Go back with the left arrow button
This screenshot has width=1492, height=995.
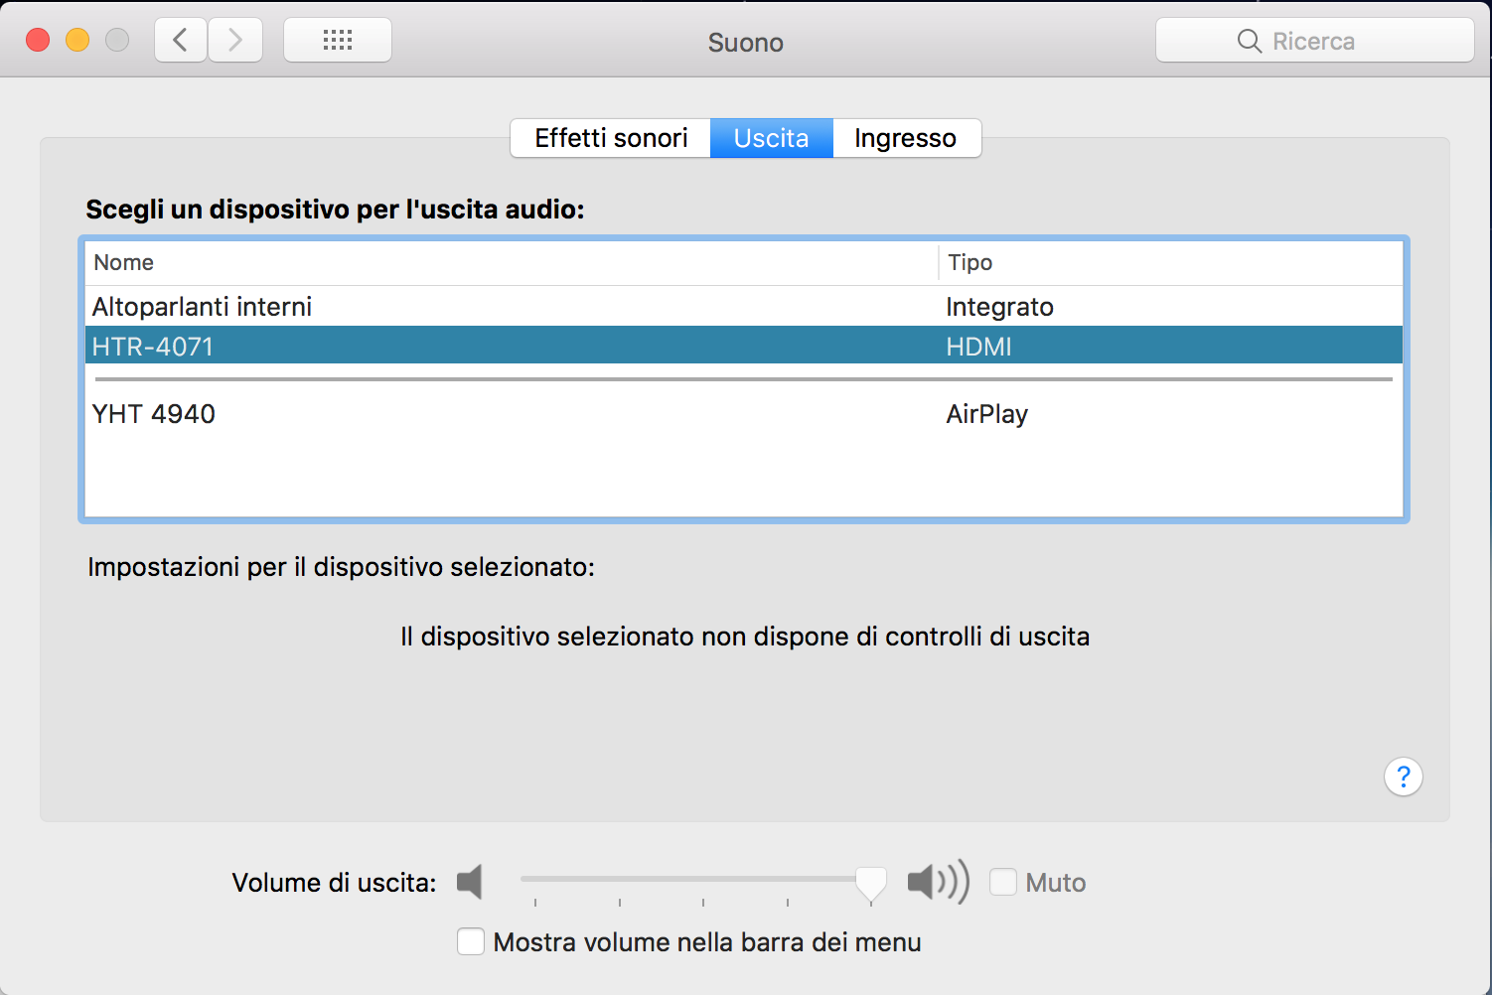pyautogui.click(x=181, y=41)
